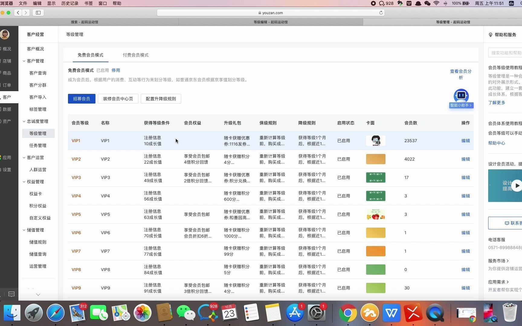Open Safari compass icon in Dock
Screen dimensions: 522x326
point(56,313)
